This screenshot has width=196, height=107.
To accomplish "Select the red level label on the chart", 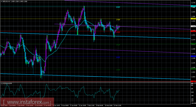I will (118, 32).
